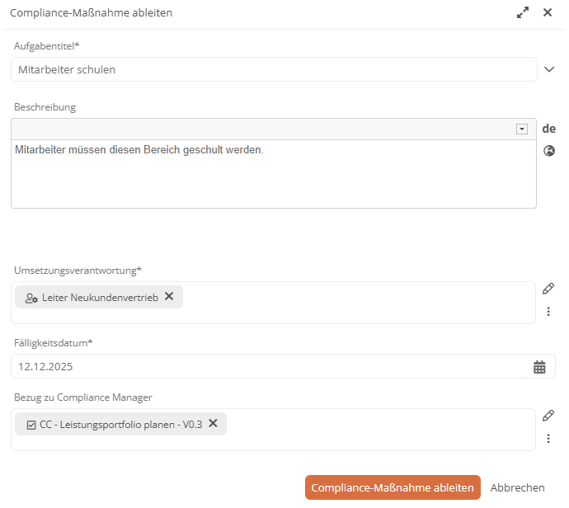Open more options for Umsetzungsverantwortung

(x=548, y=312)
